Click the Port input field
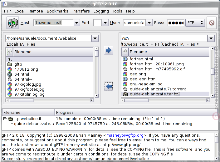Image resolution: width=220 pixels, height=162 pixels. pos(97,23)
